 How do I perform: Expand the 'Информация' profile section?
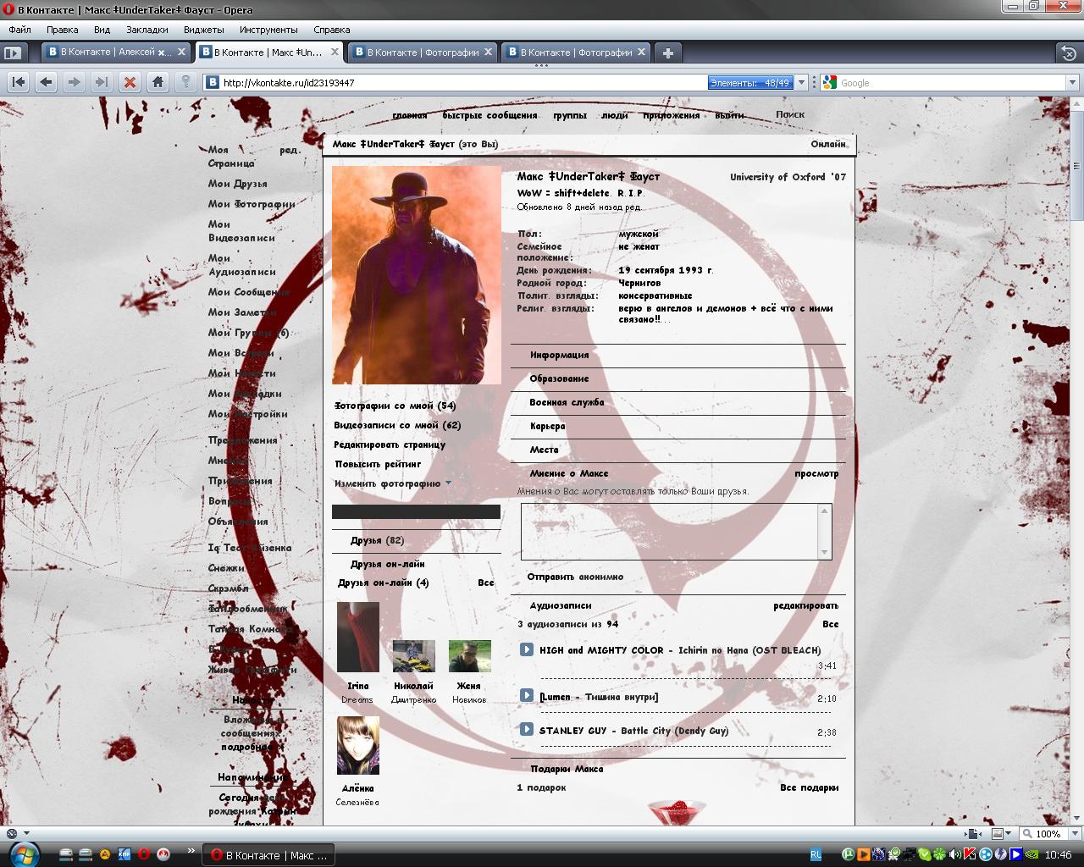click(x=559, y=356)
